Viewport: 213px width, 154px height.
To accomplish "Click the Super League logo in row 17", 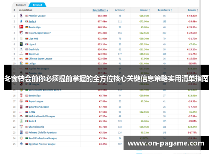I will point(21,101).
